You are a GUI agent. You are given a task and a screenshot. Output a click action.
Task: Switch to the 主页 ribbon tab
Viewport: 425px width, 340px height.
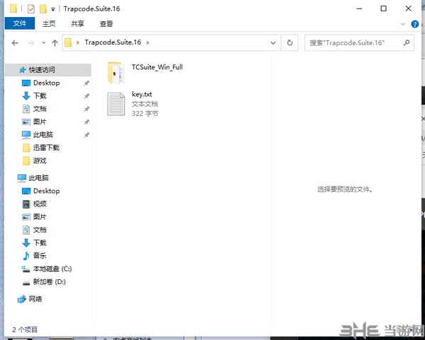pos(49,24)
